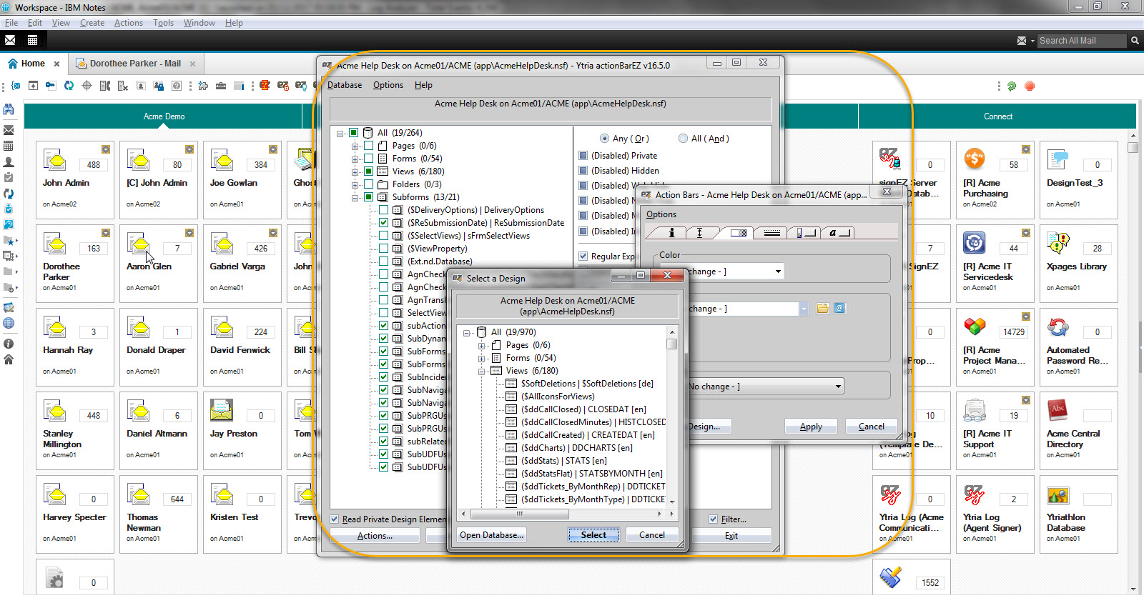Click the Open Database... button

[492, 535]
